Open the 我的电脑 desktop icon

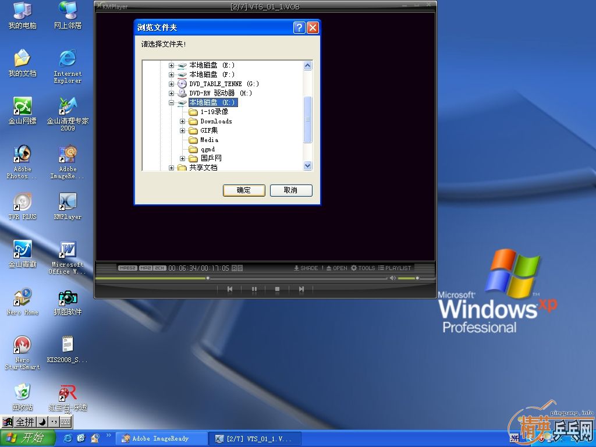(23, 15)
